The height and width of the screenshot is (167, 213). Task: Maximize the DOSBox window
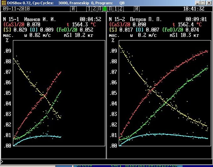[202, 3]
